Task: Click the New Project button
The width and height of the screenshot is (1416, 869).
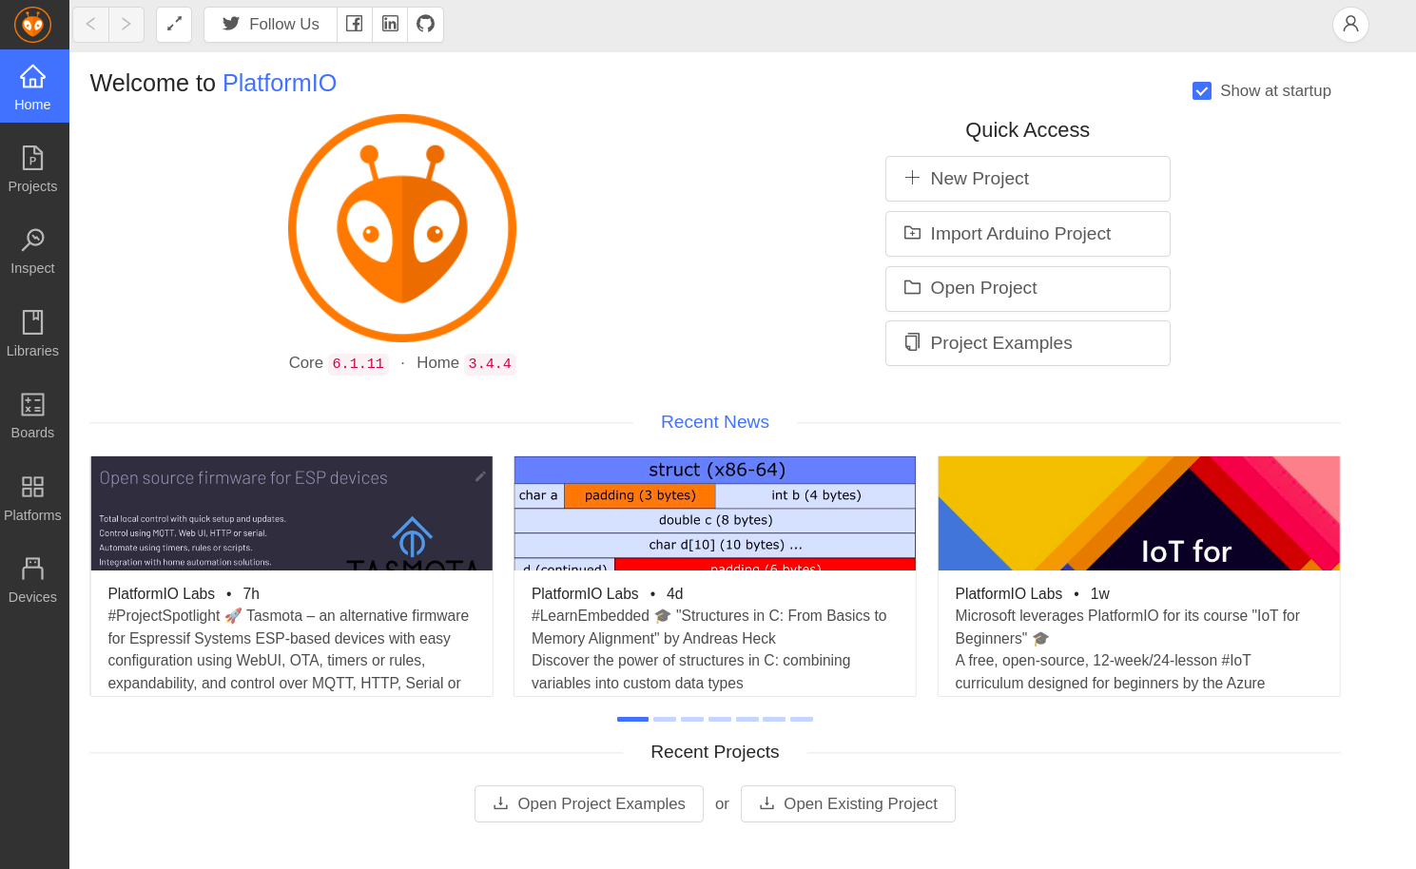Action: tap(1028, 179)
